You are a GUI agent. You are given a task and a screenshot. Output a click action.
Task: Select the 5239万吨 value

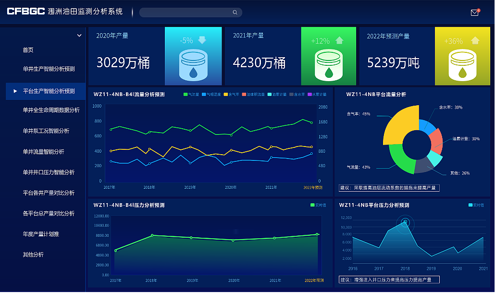coord(393,63)
